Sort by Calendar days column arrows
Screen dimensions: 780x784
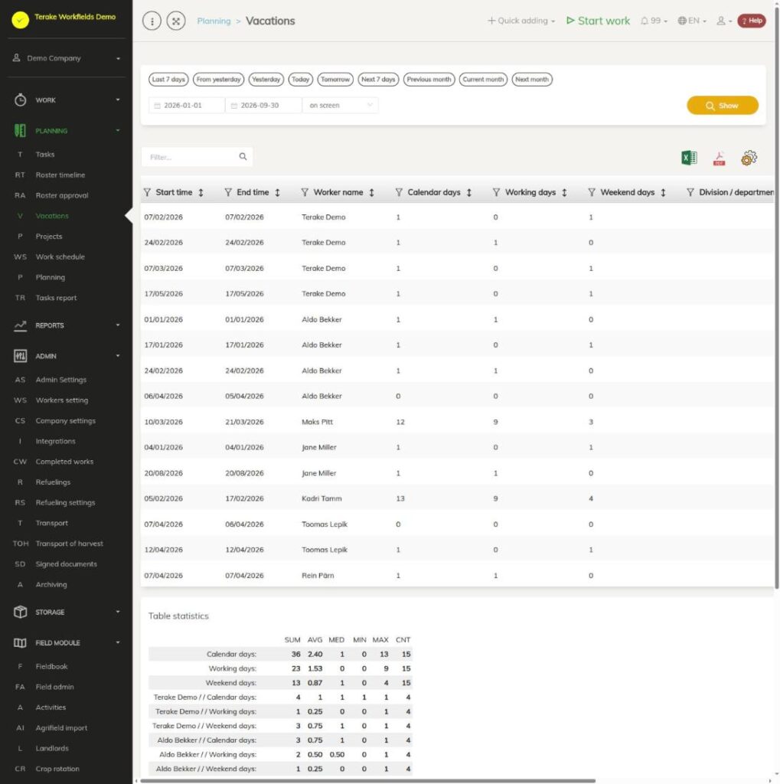[x=469, y=192]
